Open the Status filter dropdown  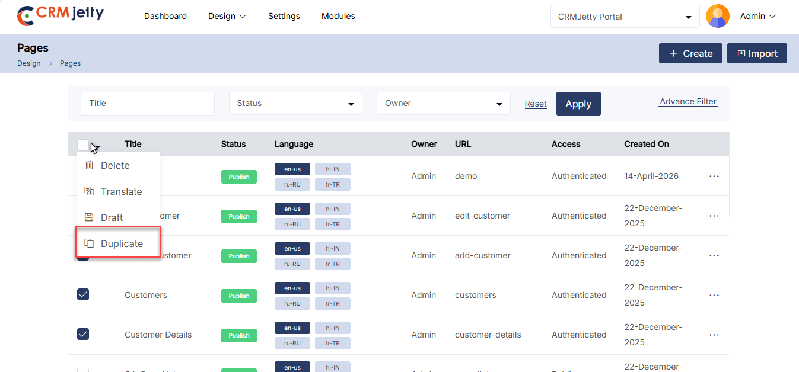click(295, 104)
